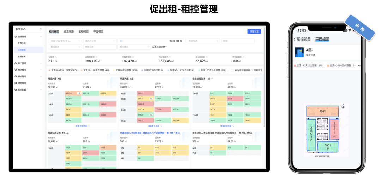Switch to the 到期视图 tab

tap(84, 31)
